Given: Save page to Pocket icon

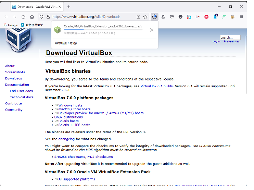Looking at the screenshot, I should (172, 17).
